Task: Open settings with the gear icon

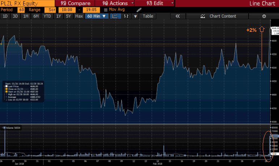Action: point(264,16)
